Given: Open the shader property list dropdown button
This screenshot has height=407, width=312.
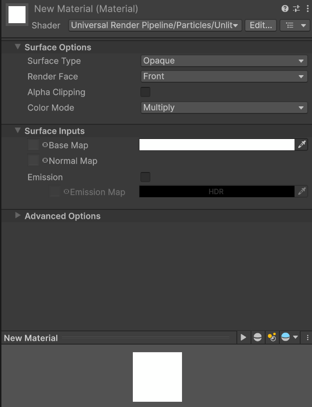Looking at the screenshot, I should pos(295,26).
